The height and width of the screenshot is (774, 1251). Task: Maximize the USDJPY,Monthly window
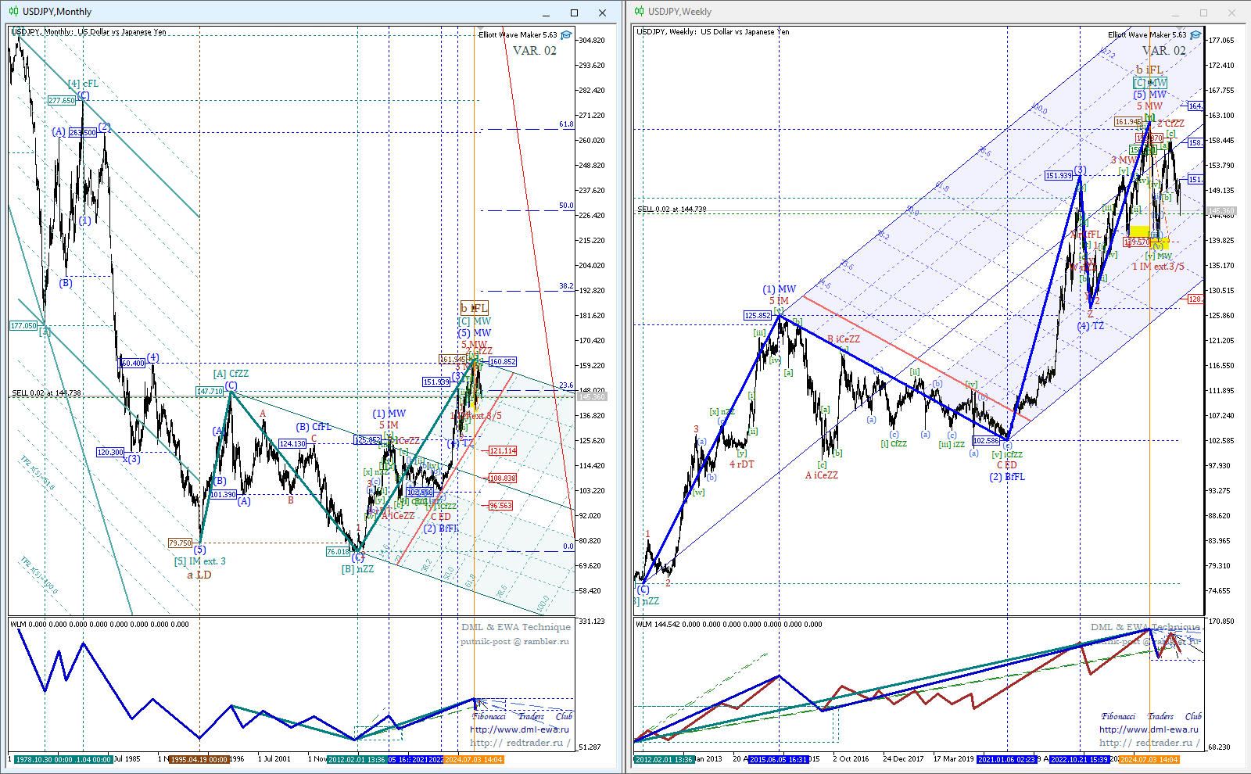point(574,13)
